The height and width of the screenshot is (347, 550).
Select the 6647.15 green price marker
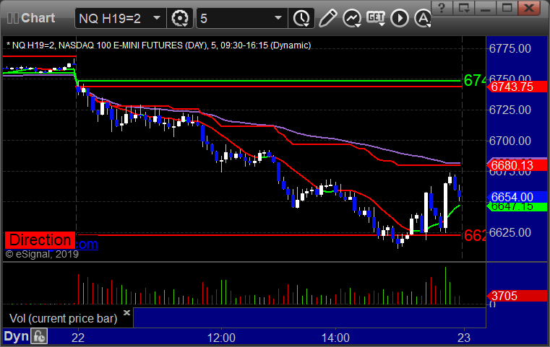517,206
